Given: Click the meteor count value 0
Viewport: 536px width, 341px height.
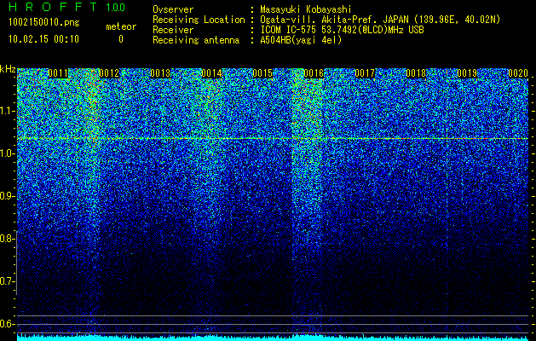Looking at the screenshot, I should tap(121, 39).
